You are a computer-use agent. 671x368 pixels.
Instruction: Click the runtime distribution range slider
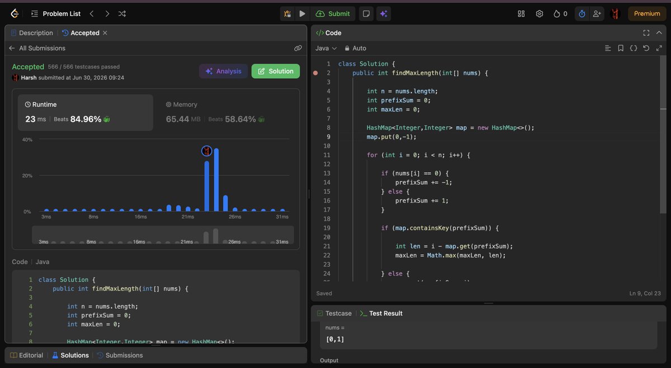coord(163,235)
